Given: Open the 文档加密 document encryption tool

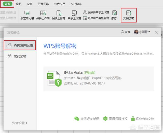Looking at the screenshot, I should click(x=129, y=15).
